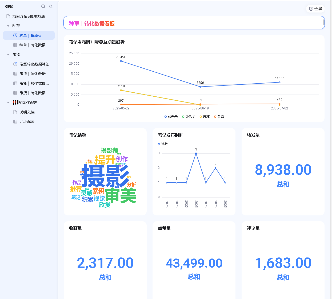Open 说明文档 in sidebar
This screenshot has width=332, height=299.
pyautogui.click(x=27, y=112)
